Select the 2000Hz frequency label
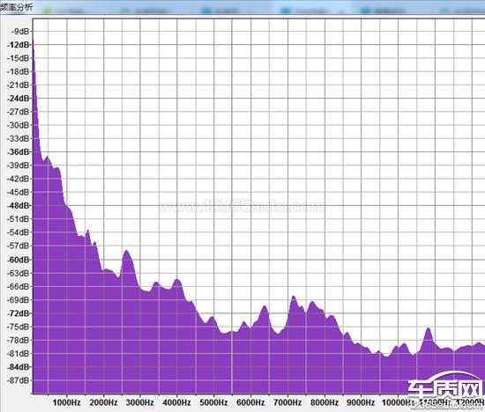The height and width of the screenshot is (412, 485). point(103,402)
